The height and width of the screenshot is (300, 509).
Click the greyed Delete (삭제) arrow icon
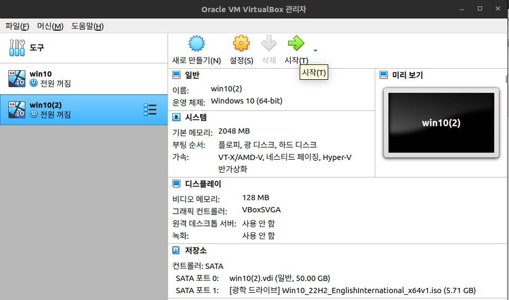tap(269, 43)
